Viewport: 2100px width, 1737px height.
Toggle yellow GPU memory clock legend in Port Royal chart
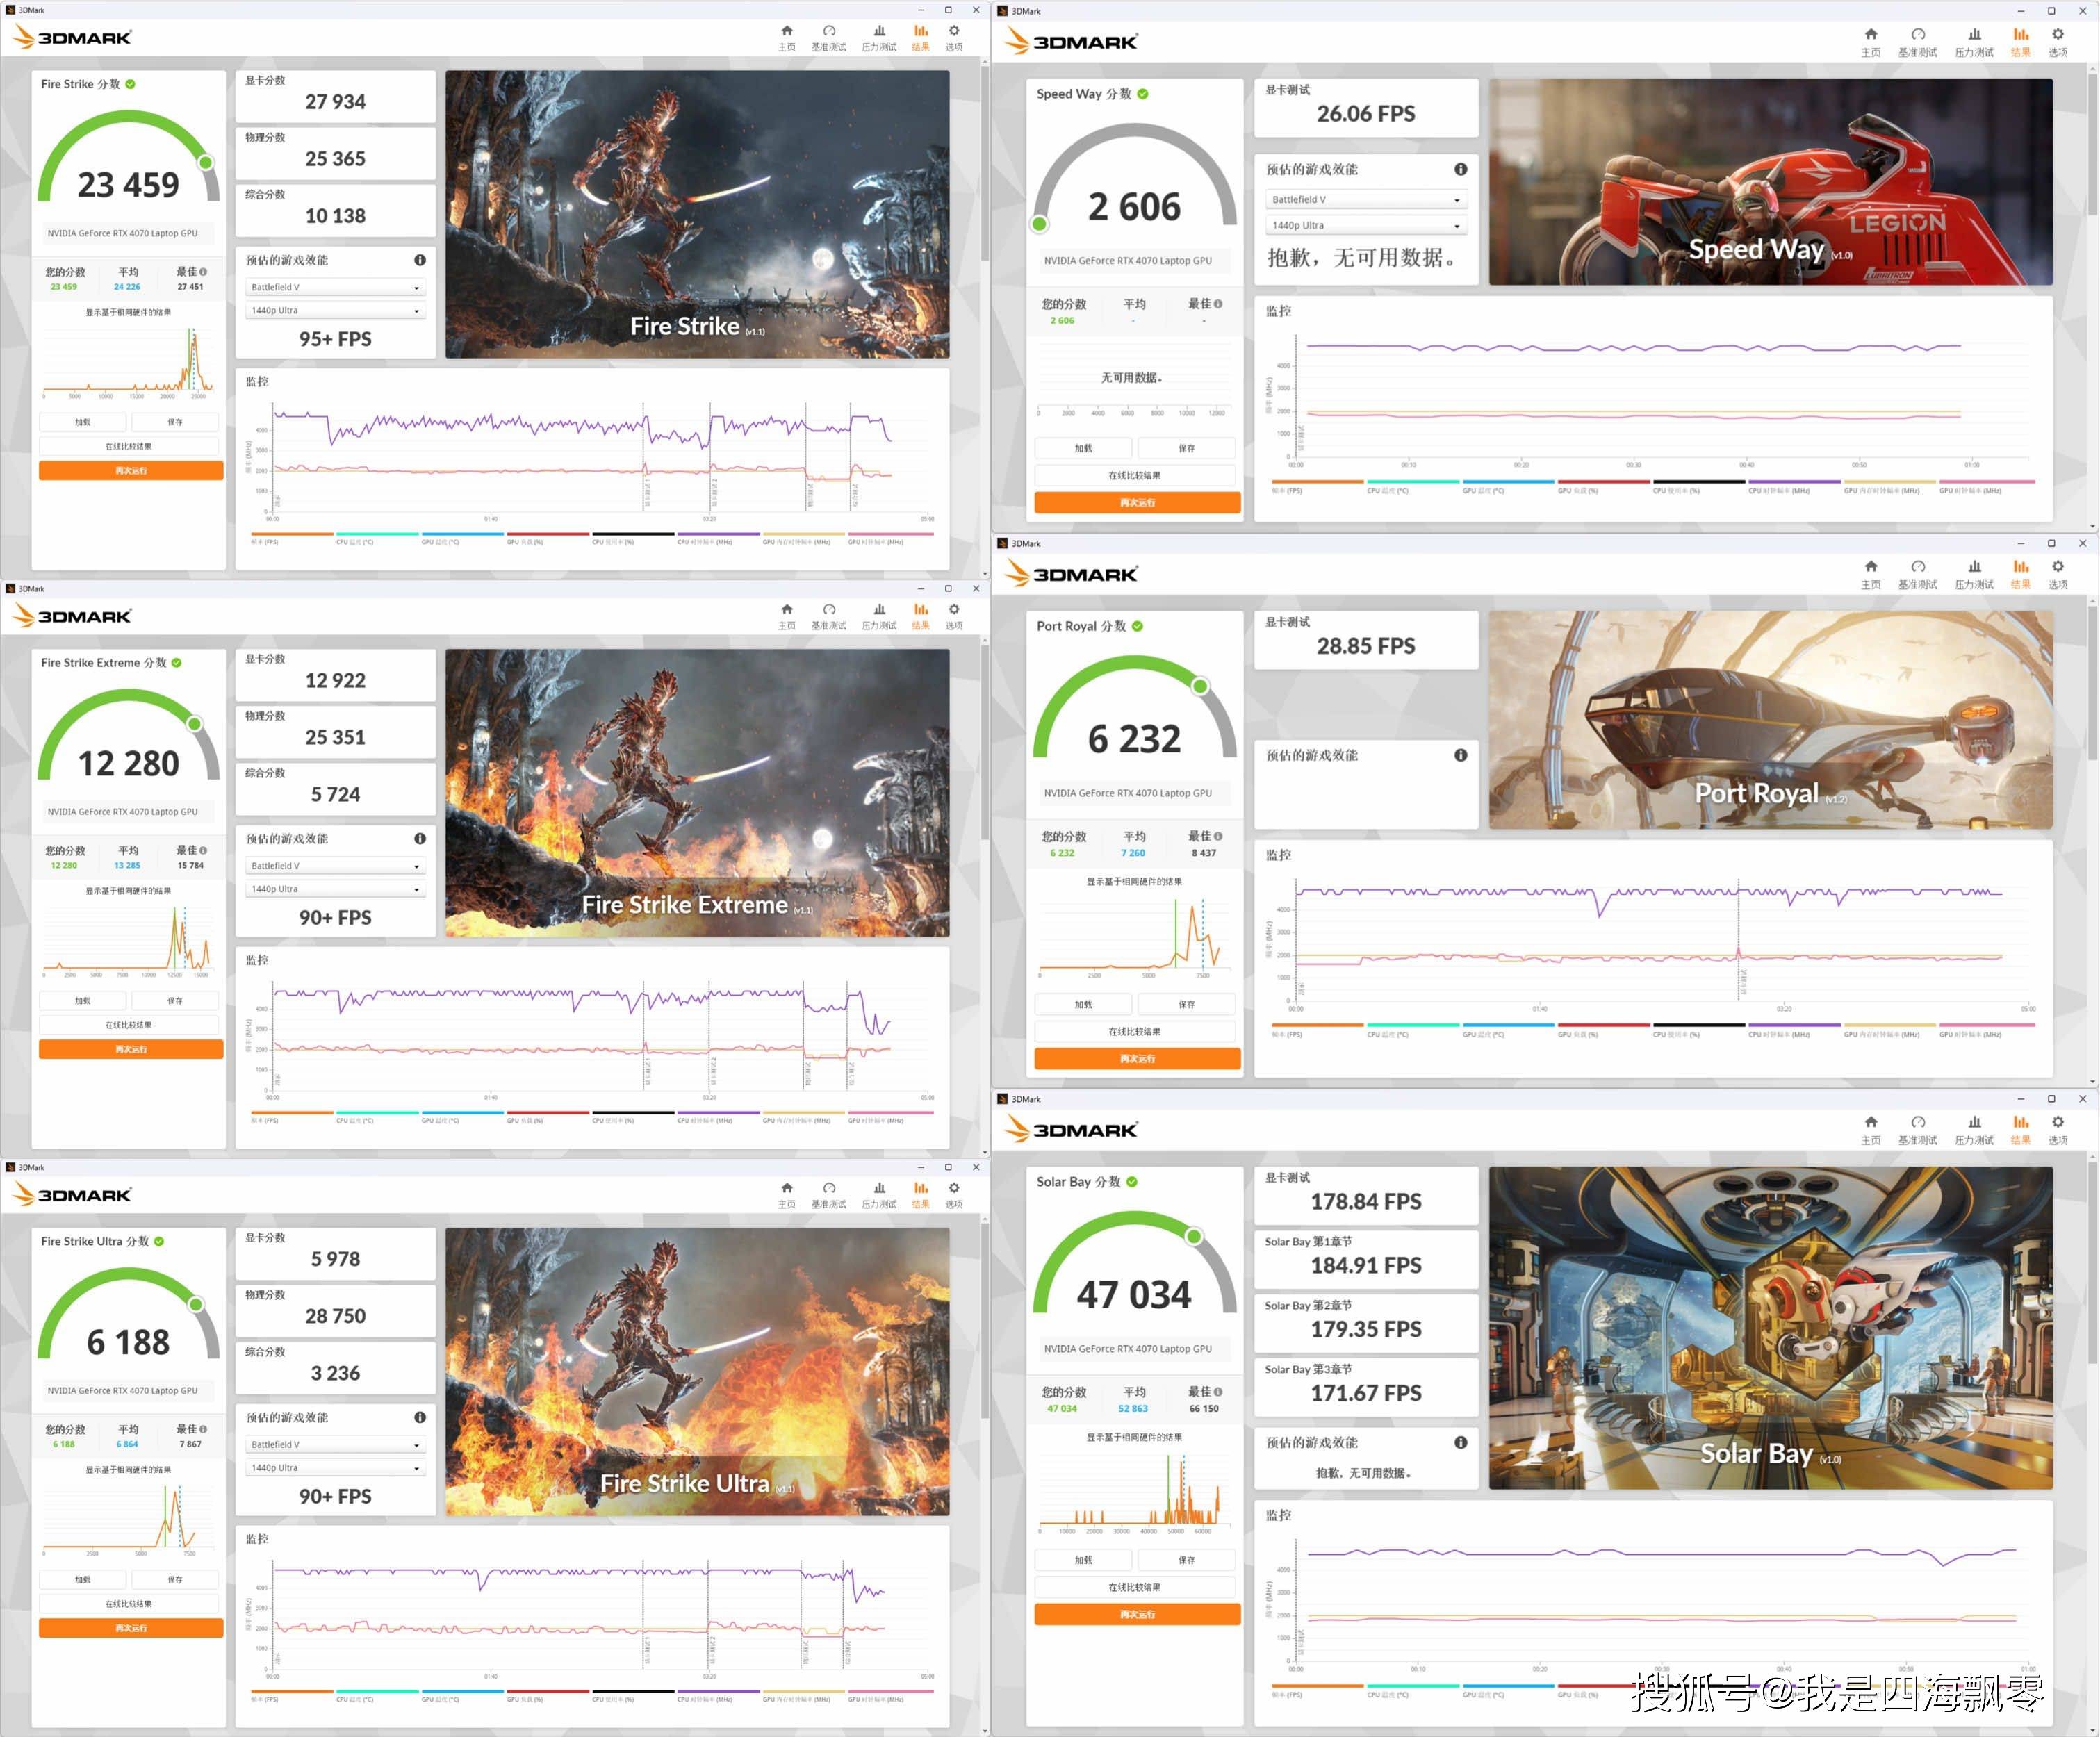[1890, 1030]
